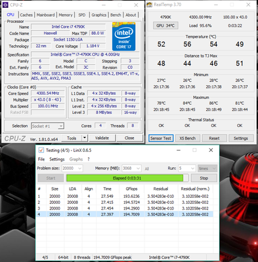Screen dimensions: 258x262
Task: Open the Mainboard tab
Action: (x=45, y=15)
